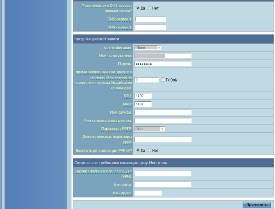Click the DNS-сервер 1 input field

pos(150,19)
